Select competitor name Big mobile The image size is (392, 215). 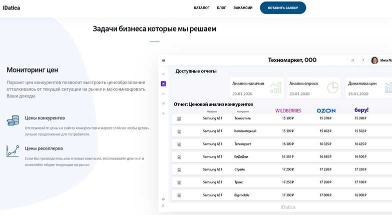tap(242, 195)
